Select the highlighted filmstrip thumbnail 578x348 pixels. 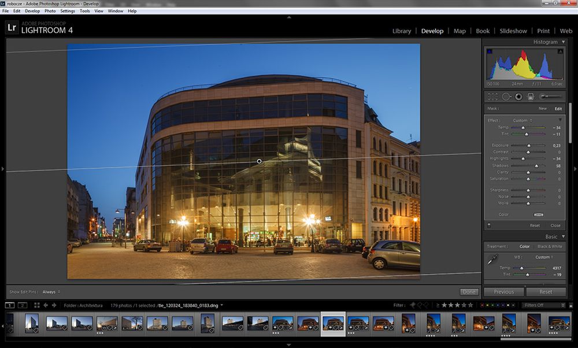pos(334,324)
